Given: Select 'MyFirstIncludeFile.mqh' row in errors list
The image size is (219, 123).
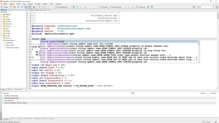Looking at the screenshot, I should tap(109, 98).
